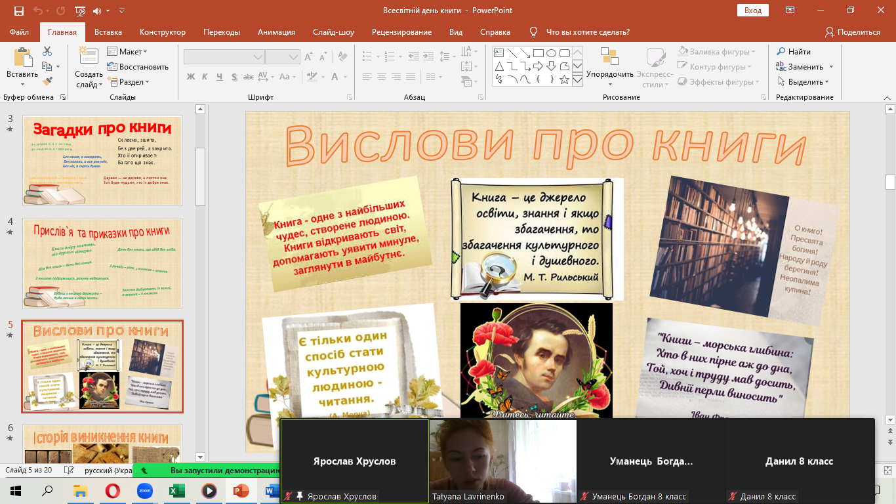This screenshot has width=896, height=504.
Task: Click the Создать слайд new slide icon
Action: [89, 56]
